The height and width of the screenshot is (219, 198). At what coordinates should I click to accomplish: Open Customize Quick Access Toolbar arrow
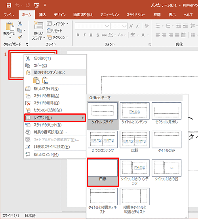[45, 5]
